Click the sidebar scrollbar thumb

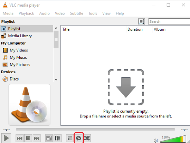click(x=56, y=40)
